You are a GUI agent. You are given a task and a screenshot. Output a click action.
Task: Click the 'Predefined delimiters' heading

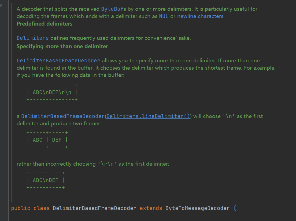click(x=45, y=24)
